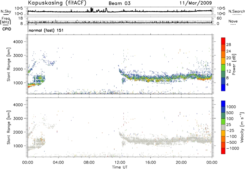Pick the bright green segment of the velocity colorbar
245x169 pixels.
223,121
